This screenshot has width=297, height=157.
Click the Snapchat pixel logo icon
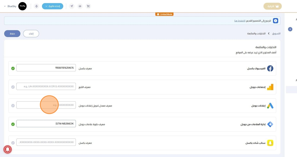click(270, 143)
